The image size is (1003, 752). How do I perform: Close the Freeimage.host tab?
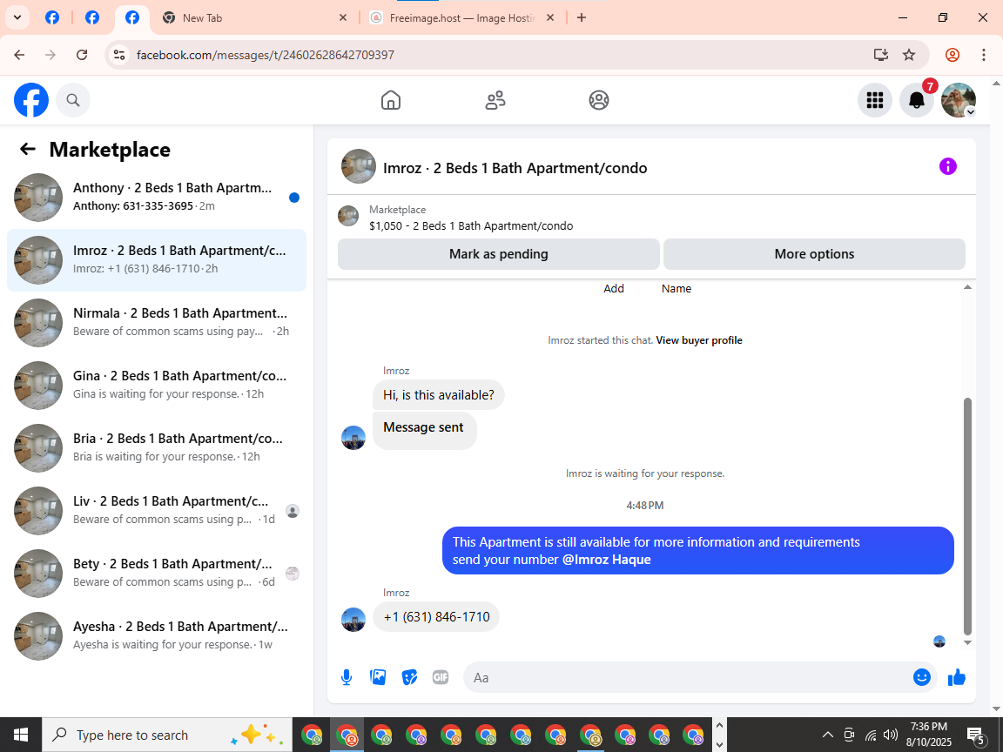coord(549,18)
